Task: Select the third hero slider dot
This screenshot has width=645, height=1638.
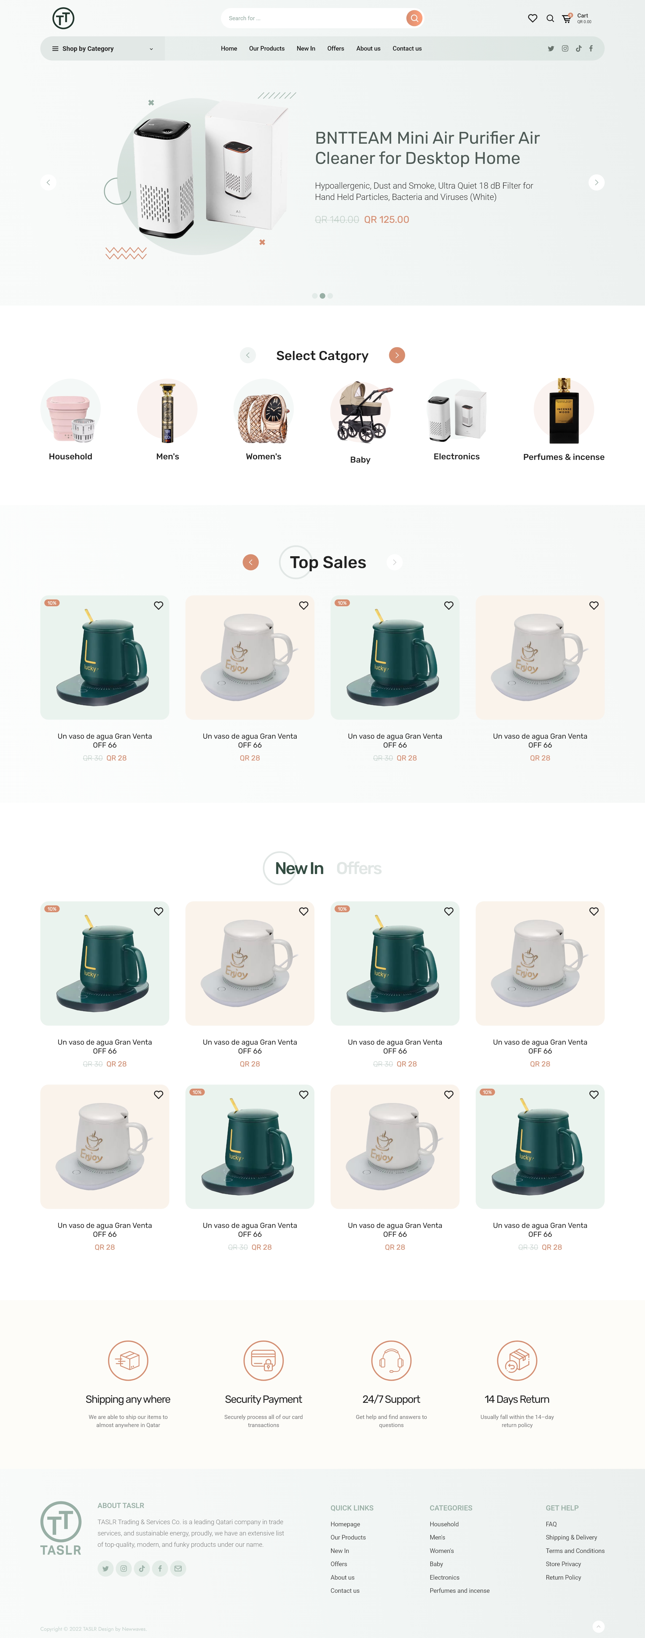Action: [330, 296]
